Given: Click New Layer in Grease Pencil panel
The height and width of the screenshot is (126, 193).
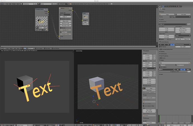Looking at the screenshot, I should (x=149, y=90).
